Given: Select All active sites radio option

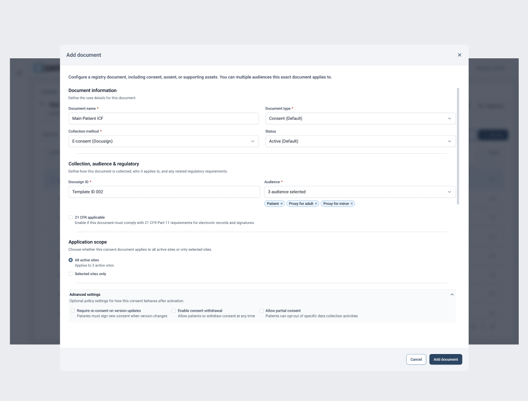Looking at the screenshot, I should click(x=71, y=260).
